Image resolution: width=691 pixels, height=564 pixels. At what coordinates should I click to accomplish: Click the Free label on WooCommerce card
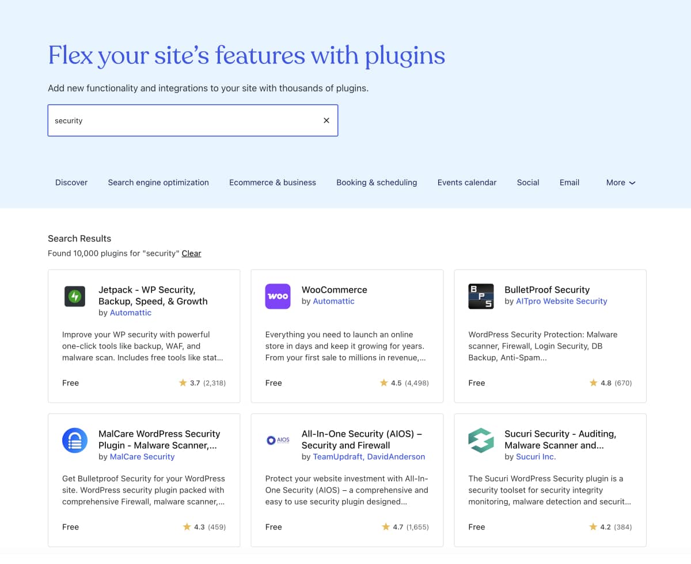(274, 383)
